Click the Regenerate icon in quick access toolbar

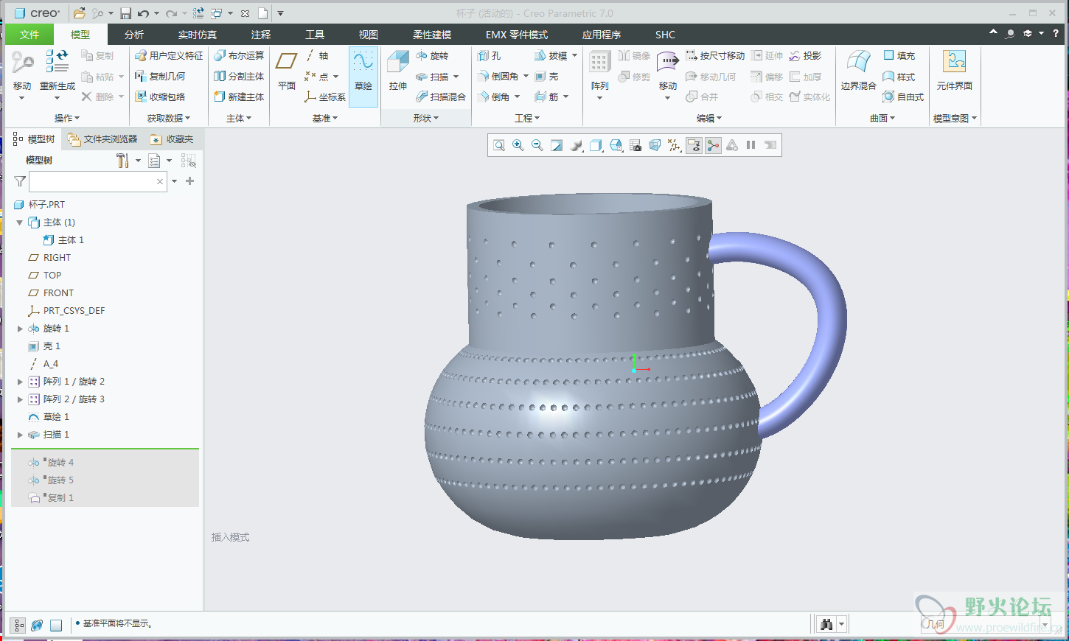pyautogui.click(x=198, y=13)
